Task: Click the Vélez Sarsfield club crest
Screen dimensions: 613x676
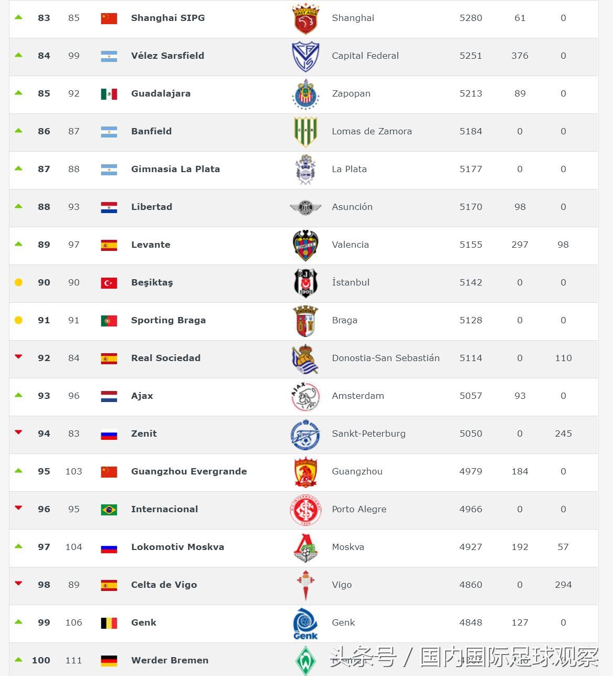Action: 306,56
